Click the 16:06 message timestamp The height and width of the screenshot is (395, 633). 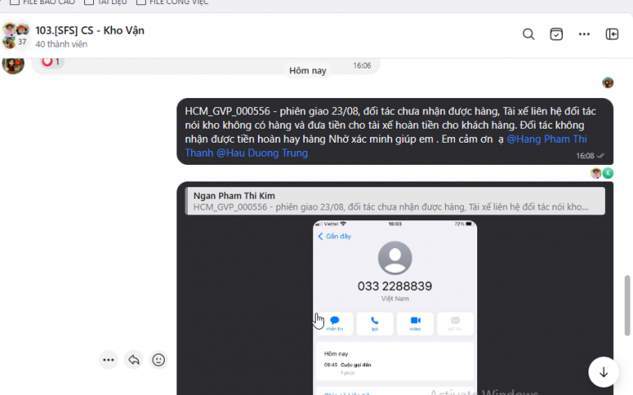tap(362, 65)
